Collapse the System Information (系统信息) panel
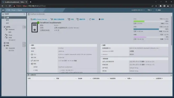 (101, 59)
